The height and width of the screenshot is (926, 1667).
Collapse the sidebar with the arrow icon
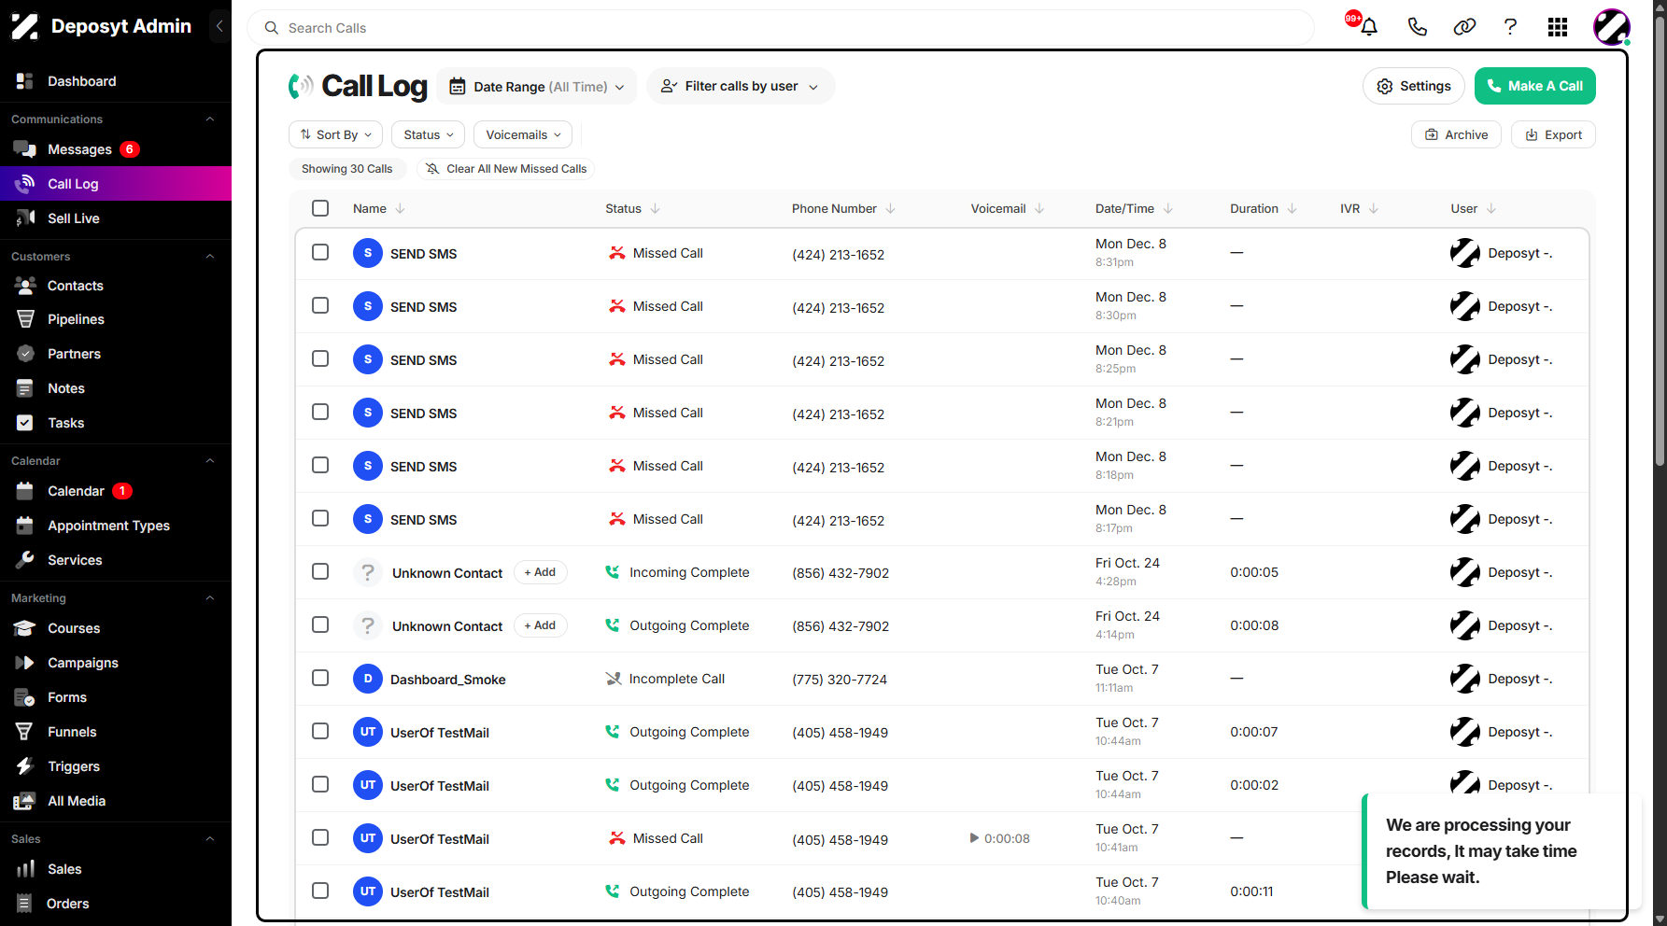[219, 26]
